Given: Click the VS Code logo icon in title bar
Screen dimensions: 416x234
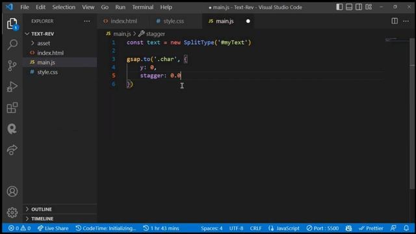Looking at the screenshot, I should tap(9, 7).
